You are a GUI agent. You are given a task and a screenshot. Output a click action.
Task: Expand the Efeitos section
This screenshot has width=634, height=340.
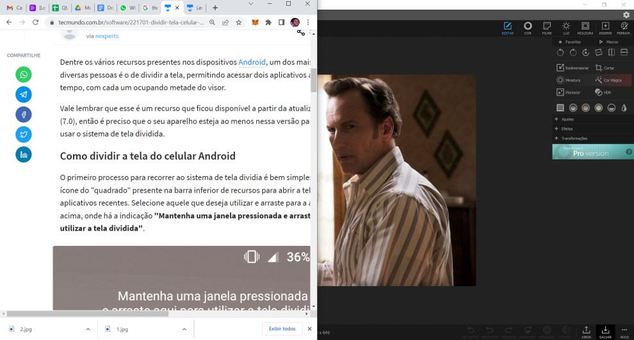click(593, 129)
